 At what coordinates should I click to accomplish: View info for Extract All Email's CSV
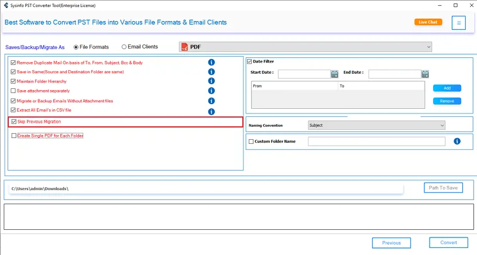click(x=211, y=112)
